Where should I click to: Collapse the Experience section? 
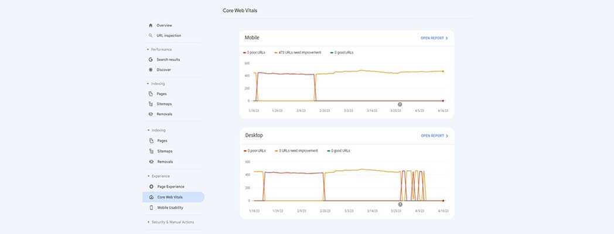pos(148,176)
